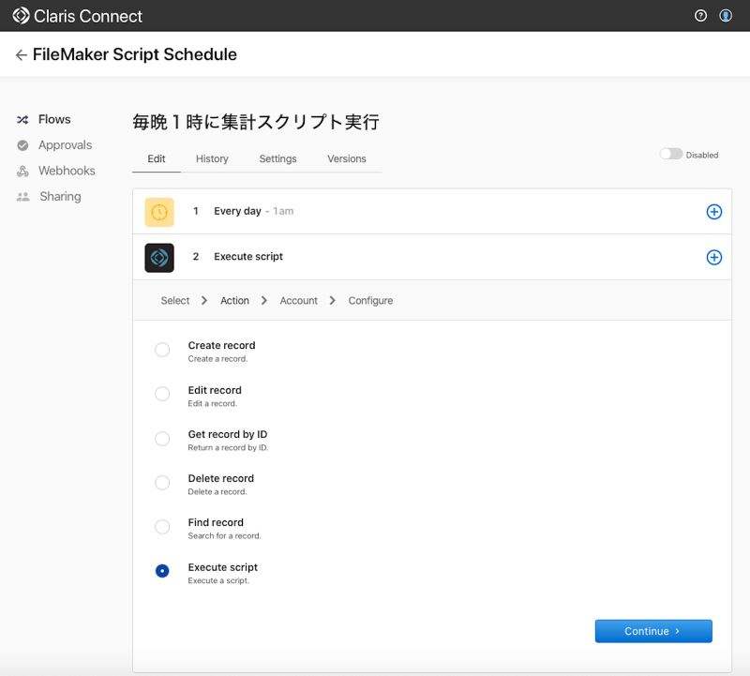Click the 'Execute a script.' description
This screenshot has height=676, width=750.
point(218,580)
